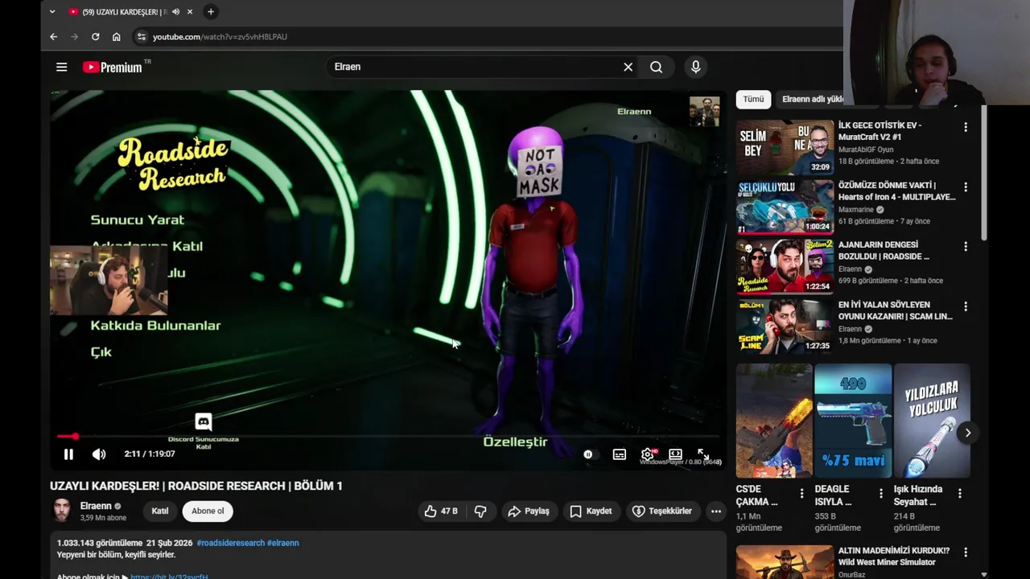Screen dimensions: 1030x579
Task: Save the video with Kaydet
Action: 591,511
